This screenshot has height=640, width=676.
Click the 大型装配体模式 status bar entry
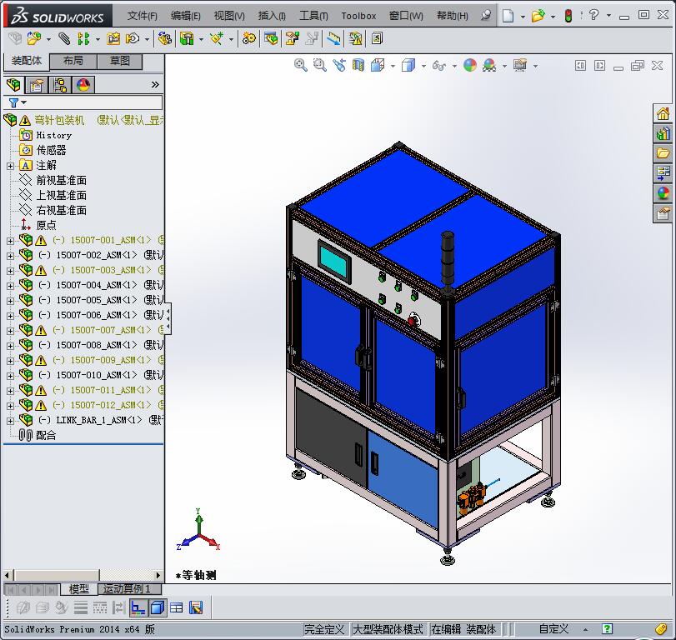pyautogui.click(x=388, y=629)
